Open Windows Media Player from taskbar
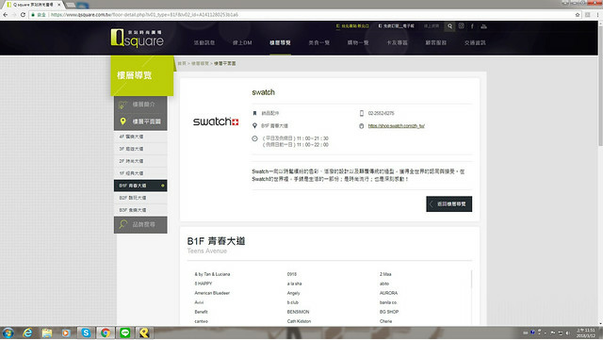603x340 pixels. point(66,332)
